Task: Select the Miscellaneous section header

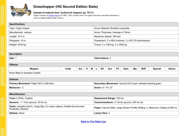Action: tap(93, 94)
